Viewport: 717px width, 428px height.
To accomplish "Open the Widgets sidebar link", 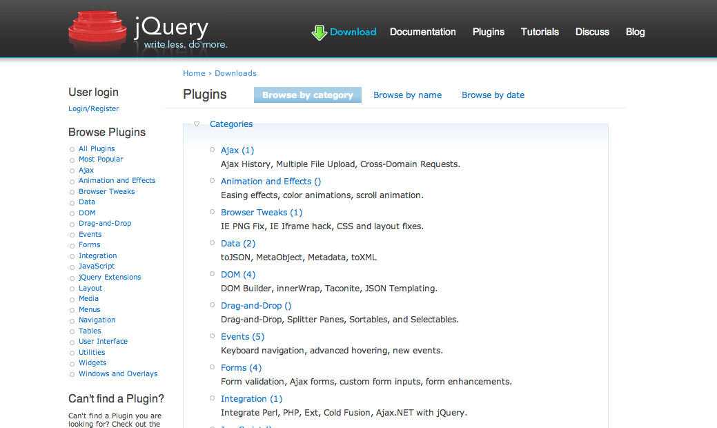I will tap(92, 363).
